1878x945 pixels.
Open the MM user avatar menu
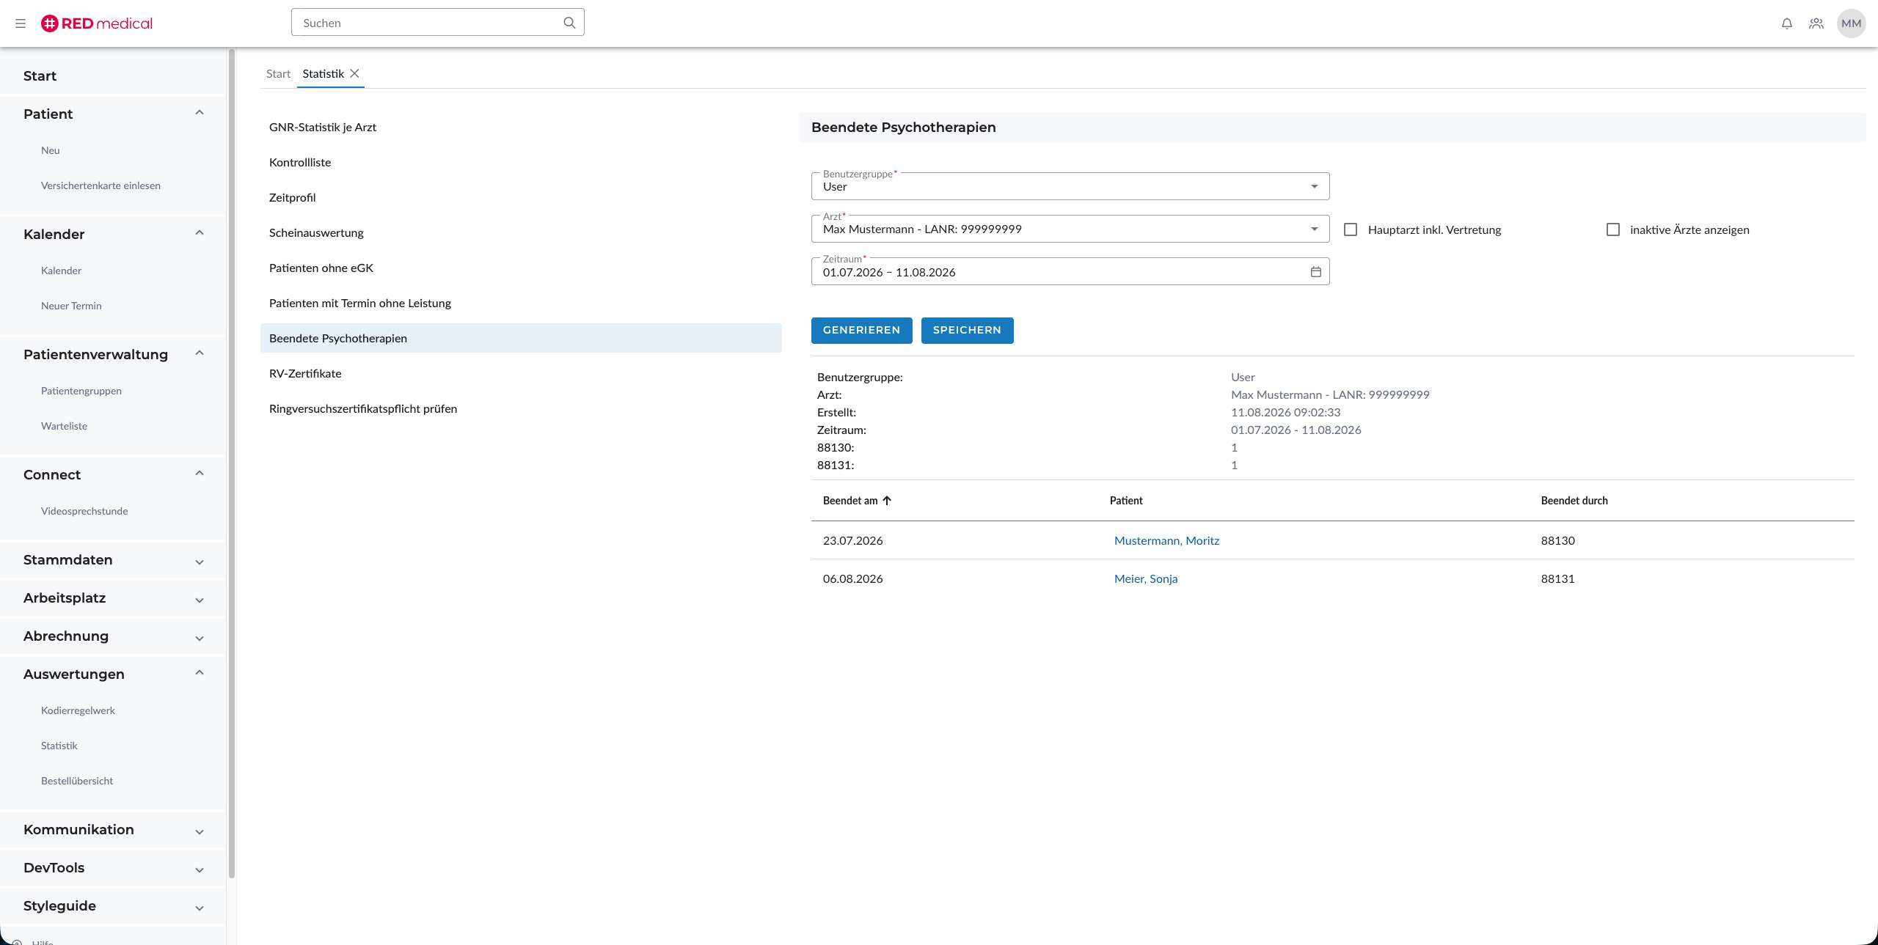coord(1851,23)
